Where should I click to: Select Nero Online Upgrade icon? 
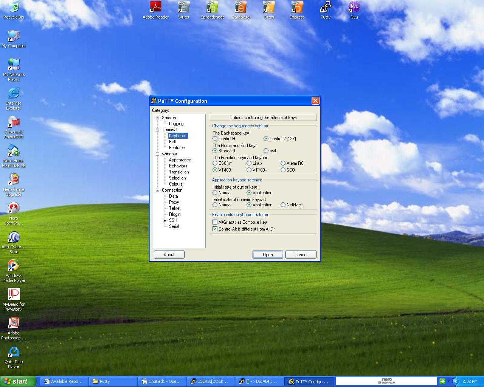[14, 185]
